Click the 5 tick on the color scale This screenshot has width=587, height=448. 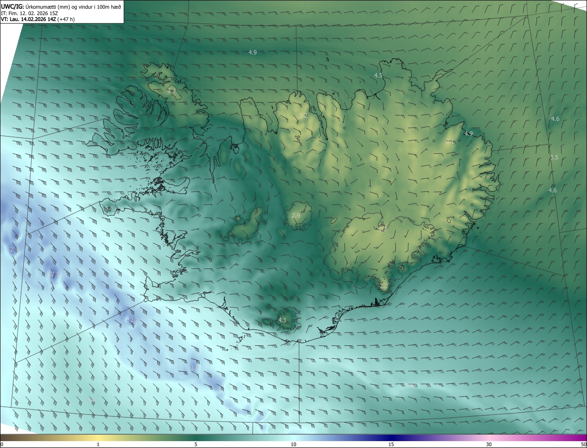(196, 444)
